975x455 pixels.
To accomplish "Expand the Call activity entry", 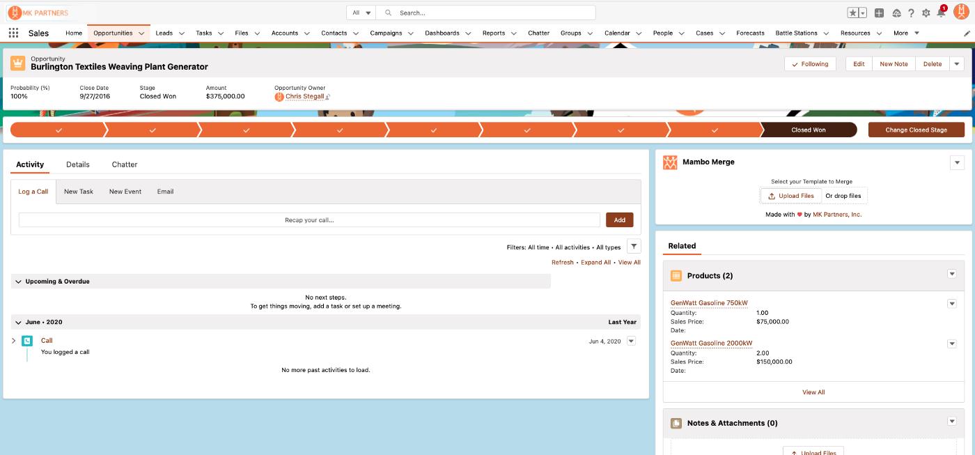I will [x=13, y=341].
